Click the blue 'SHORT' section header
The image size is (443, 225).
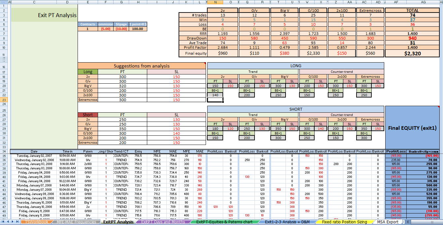click(x=295, y=109)
